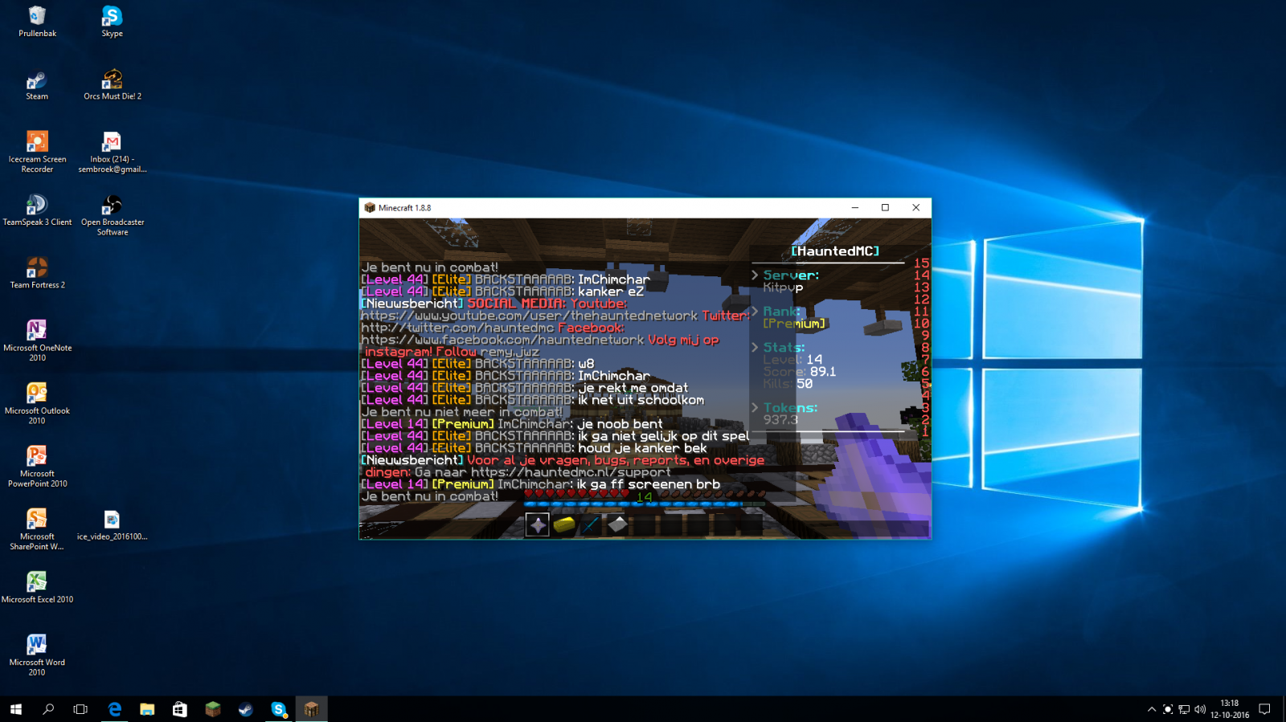Open the clock showing 13:18

tap(1230, 709)
